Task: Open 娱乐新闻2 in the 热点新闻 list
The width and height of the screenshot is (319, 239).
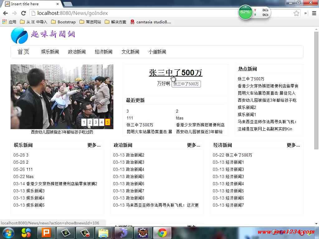Action: (x=247, y=107)
